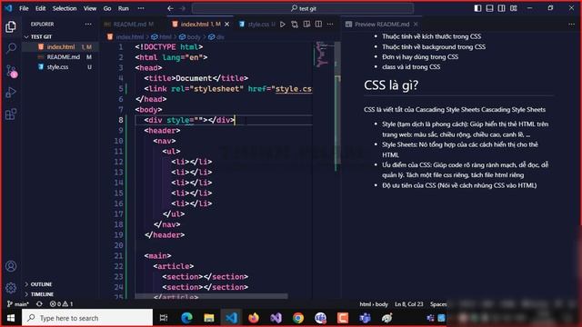Click the style.css link in code line 5

pyautogui.click(x=293, y=89)
